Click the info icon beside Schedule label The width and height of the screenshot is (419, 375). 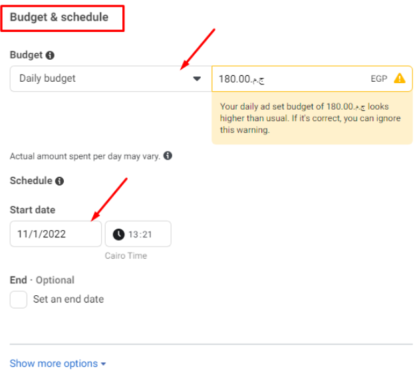point(60,181)
